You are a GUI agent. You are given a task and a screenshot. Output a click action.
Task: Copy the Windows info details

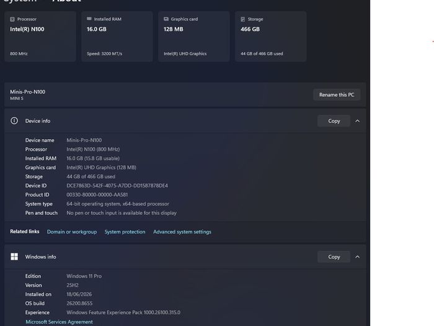[x=334, y=256]
